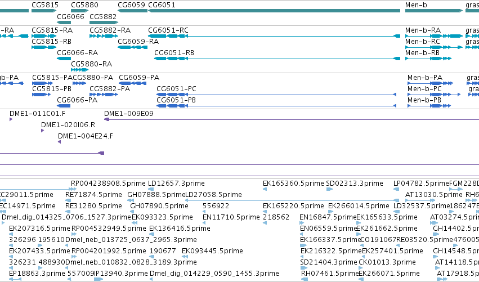Select the CG5880 gene label
The height and width of the screenshot is (282, 479).
(x=84, y=5)
